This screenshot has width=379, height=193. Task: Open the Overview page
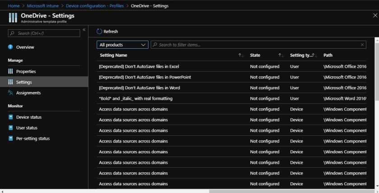[25, 47]
